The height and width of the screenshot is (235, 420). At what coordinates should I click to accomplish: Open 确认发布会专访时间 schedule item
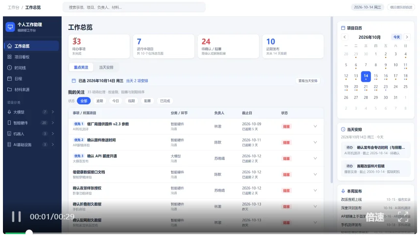[375, 150]
